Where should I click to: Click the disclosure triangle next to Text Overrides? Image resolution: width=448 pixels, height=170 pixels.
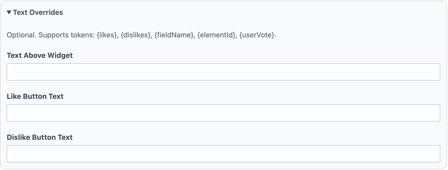[9, 12]
